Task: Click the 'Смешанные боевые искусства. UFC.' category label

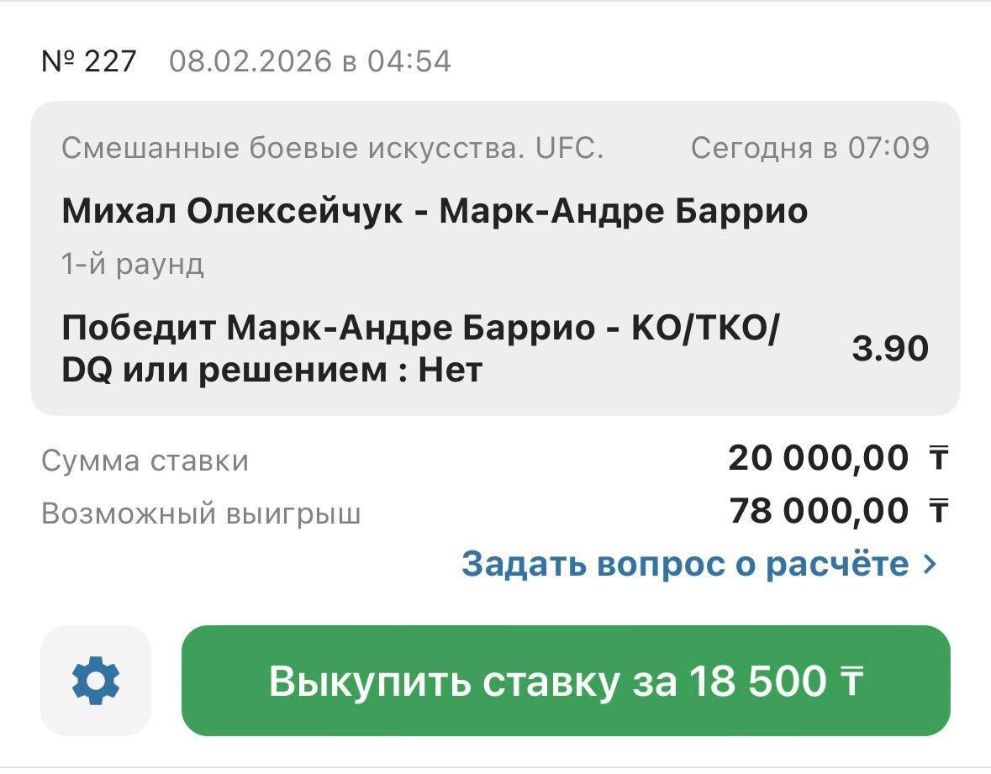Action: (x=333, y=149)
